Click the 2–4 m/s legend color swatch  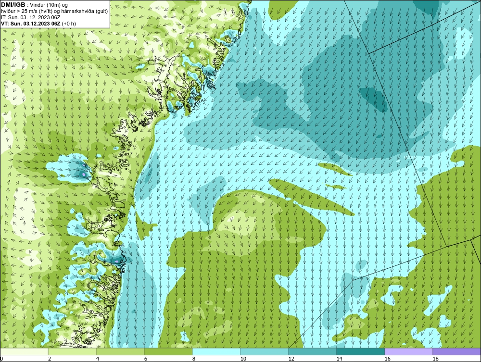(x=72, y=351)
